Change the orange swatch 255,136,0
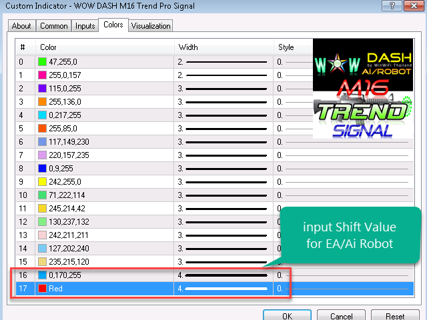The width and height of the screenshot is (427, 320). [x=42, y=102]
